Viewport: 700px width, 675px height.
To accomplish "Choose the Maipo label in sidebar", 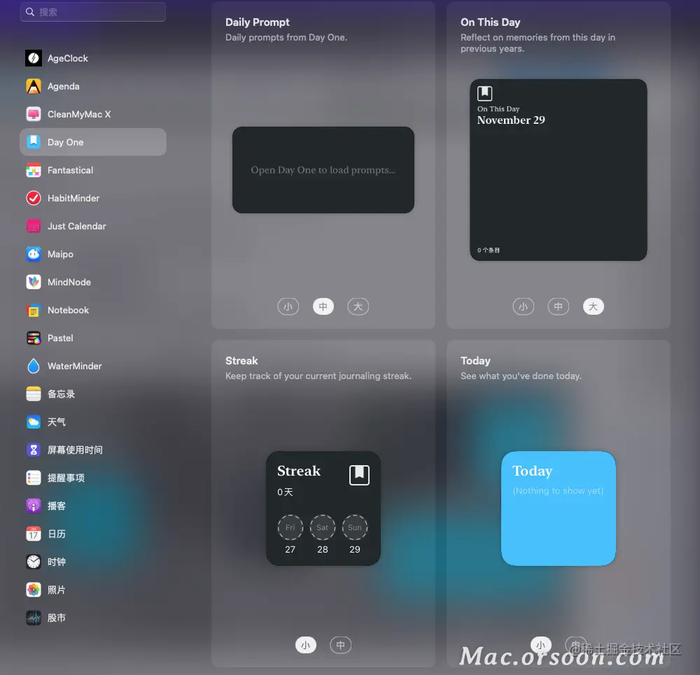I will (60, 255).
